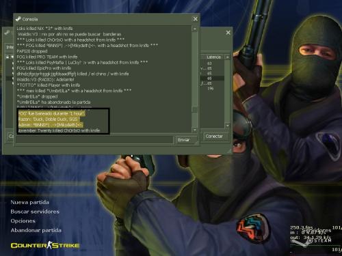Screen dimensions: 342x256
Task: Click the console scrollbar thumb
Action: click(x=195, y=109)
